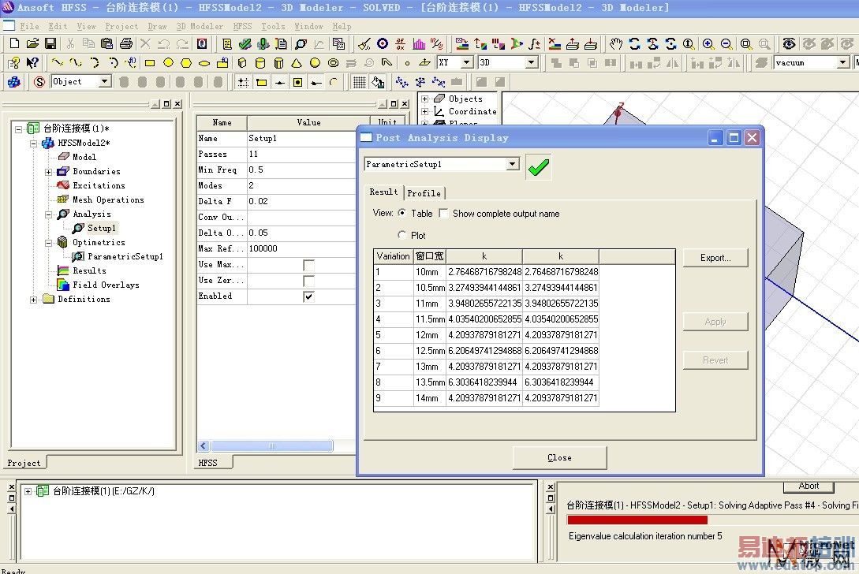Viewport: 859px width, 574px height.
Task: Click the New project icon
Action: 15,43
